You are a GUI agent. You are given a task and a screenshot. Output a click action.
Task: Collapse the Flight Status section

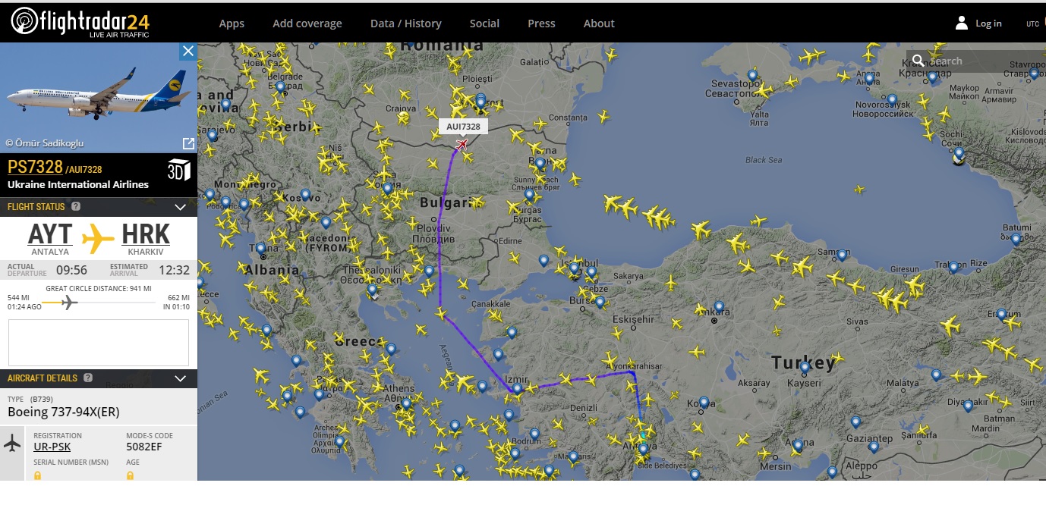(x=180, y=207)
